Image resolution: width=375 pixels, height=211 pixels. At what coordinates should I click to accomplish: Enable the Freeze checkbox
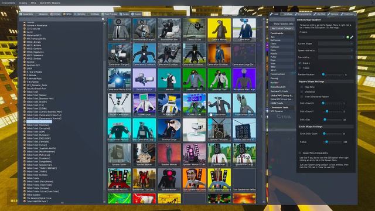tap(300, 68)
